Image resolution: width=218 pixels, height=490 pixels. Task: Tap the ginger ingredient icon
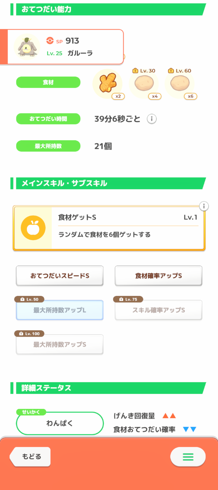click(x=107, y=83)
